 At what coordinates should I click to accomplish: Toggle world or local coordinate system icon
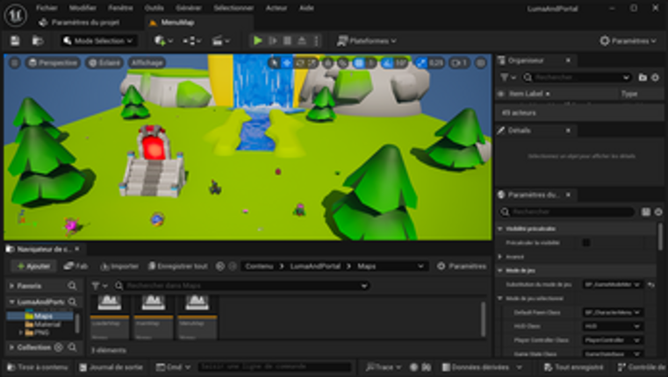pos(328,63)
